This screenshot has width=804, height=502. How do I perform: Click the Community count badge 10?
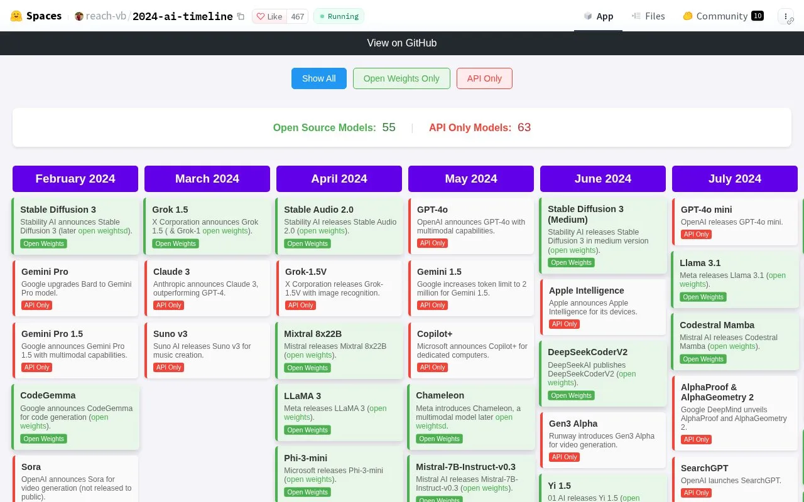click(758, 16)
